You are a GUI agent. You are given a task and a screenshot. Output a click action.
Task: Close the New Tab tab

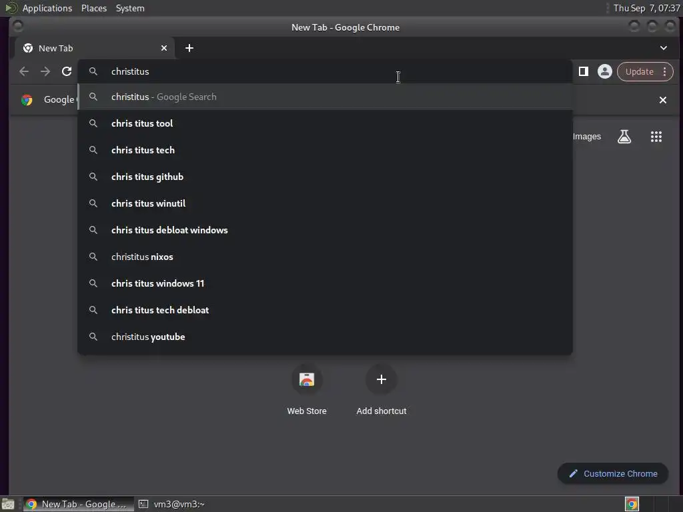[x=164, y=48]
